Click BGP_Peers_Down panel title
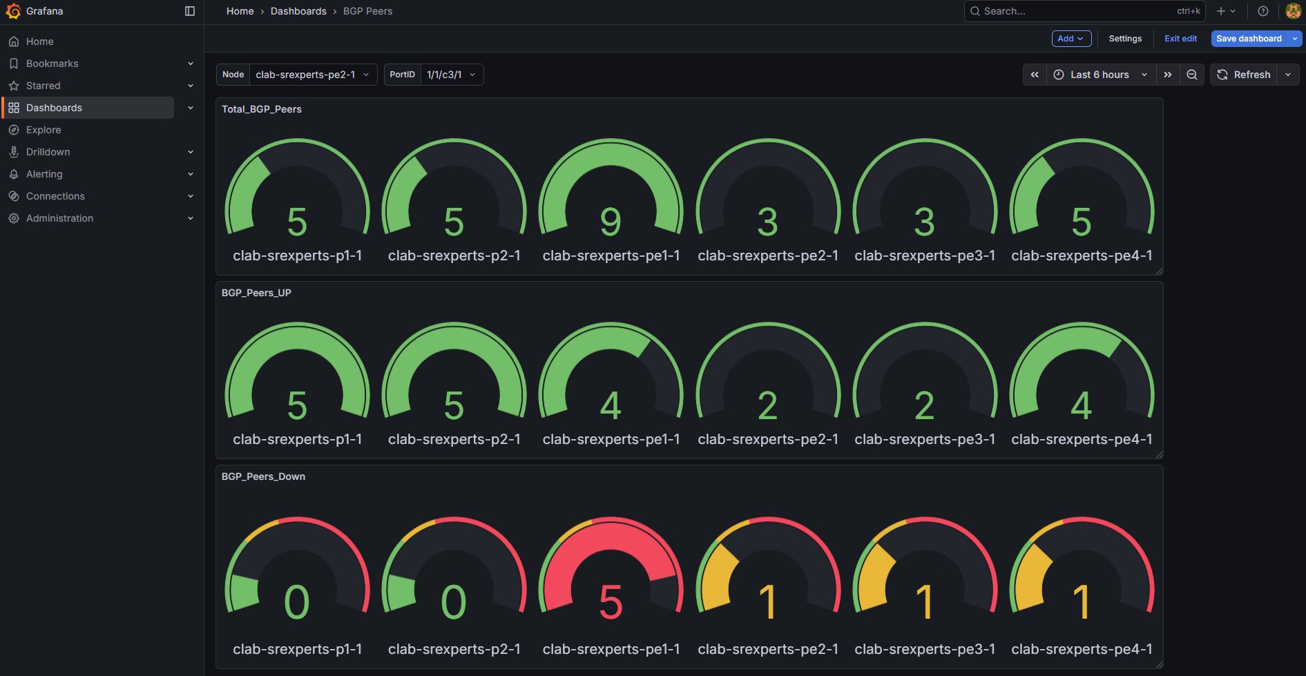The height and width of the screenshot is (676, 1306). coord(263,476)
